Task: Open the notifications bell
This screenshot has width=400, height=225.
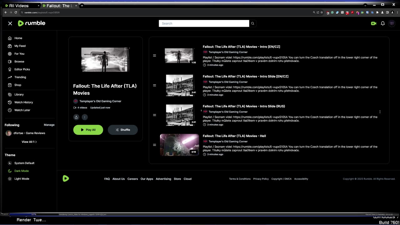Action: (382, 23)
